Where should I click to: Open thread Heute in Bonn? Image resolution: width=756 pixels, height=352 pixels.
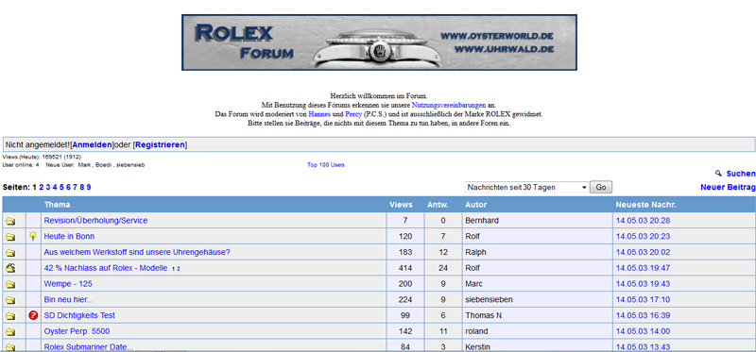pyautogui.click(x=69, y=237)
